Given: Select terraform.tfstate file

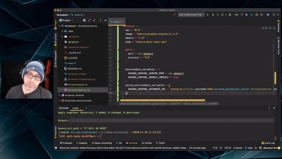Looking at the screenshot, I should pyautogui.click(x=75, y=74).
